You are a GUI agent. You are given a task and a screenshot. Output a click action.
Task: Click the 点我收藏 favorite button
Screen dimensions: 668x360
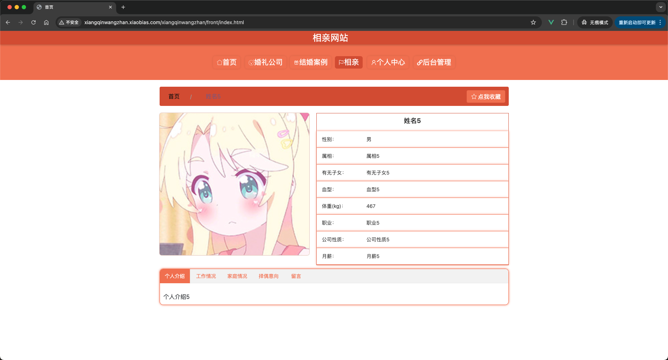[486, 97]
